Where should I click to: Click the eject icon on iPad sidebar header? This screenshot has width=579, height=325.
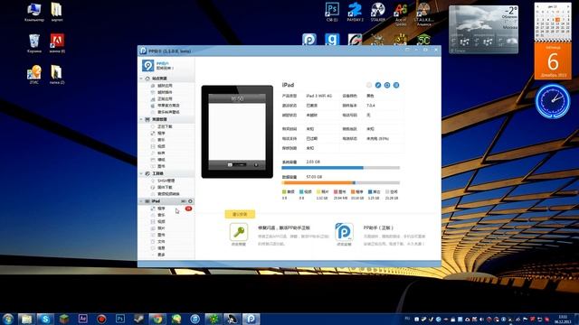coord(191,201)
